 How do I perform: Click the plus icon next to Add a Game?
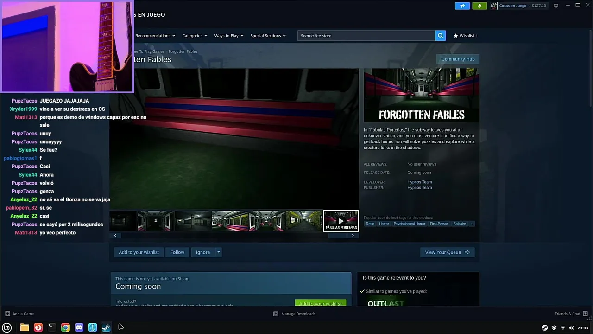click(7, 314)
